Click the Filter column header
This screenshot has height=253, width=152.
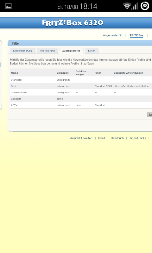click(98, 73)
